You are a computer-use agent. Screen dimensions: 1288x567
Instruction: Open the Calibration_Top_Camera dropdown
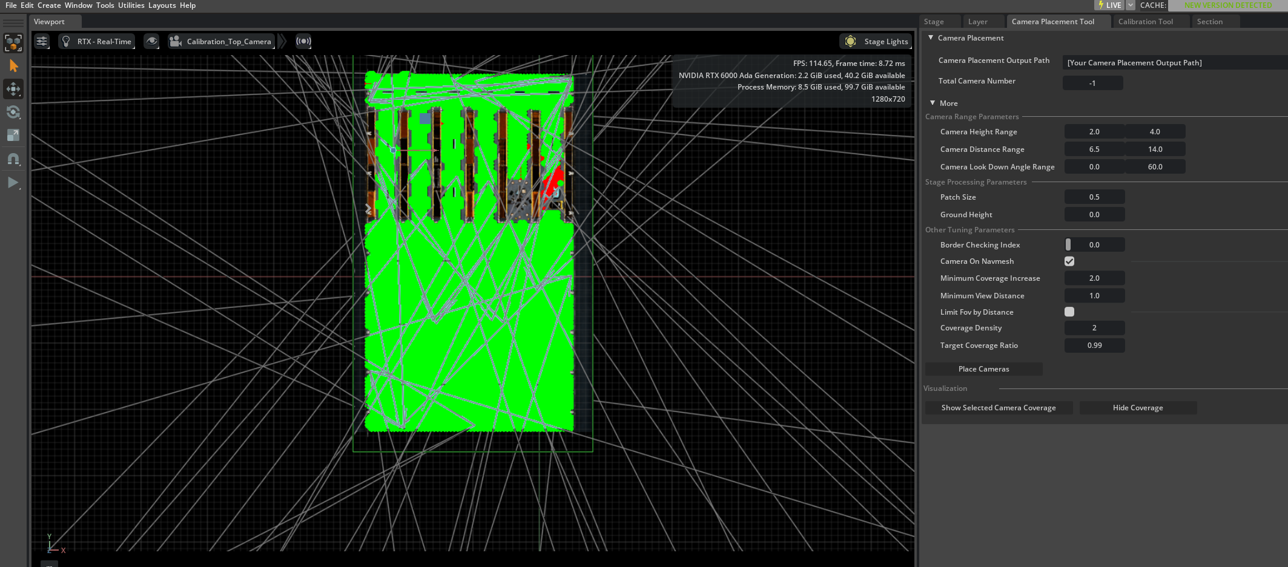click(222, 41)
